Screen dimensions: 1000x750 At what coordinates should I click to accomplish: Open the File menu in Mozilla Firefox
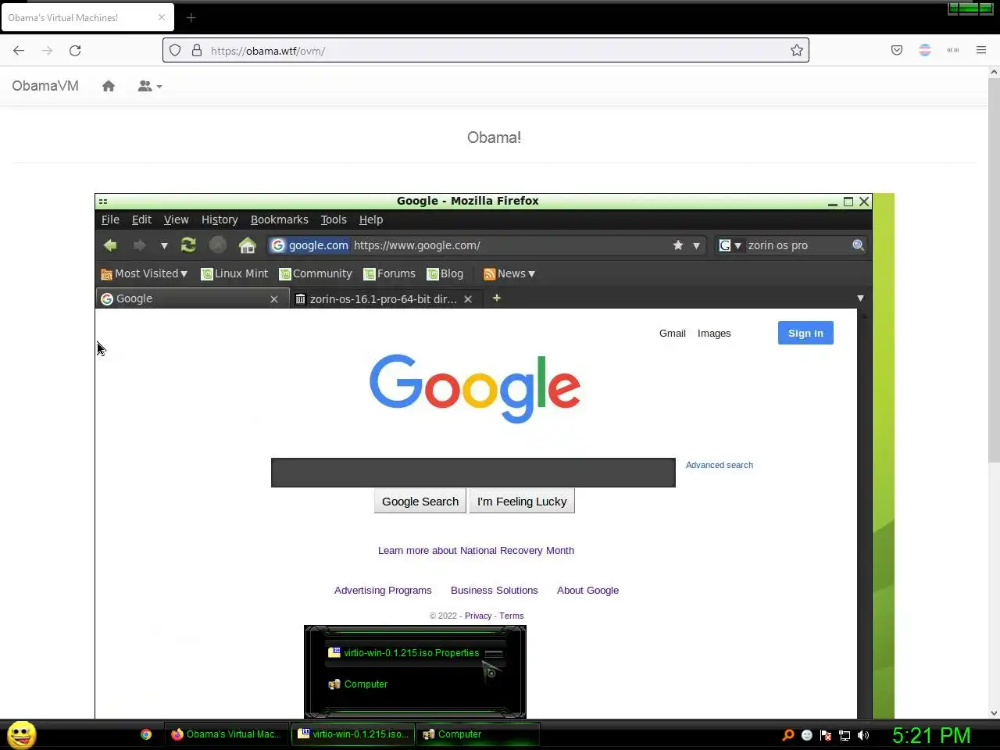tap(110, 220)
